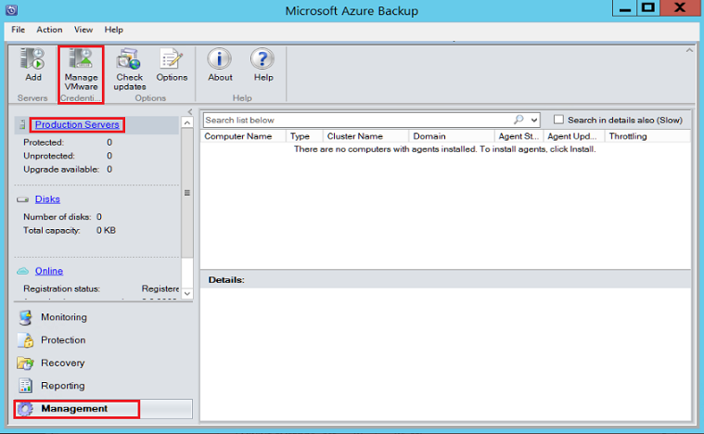Image resolution: width=704 pixels, height=434 pixels.
Task: Click the left pane scroll up arrow
Action: (187, 122)
